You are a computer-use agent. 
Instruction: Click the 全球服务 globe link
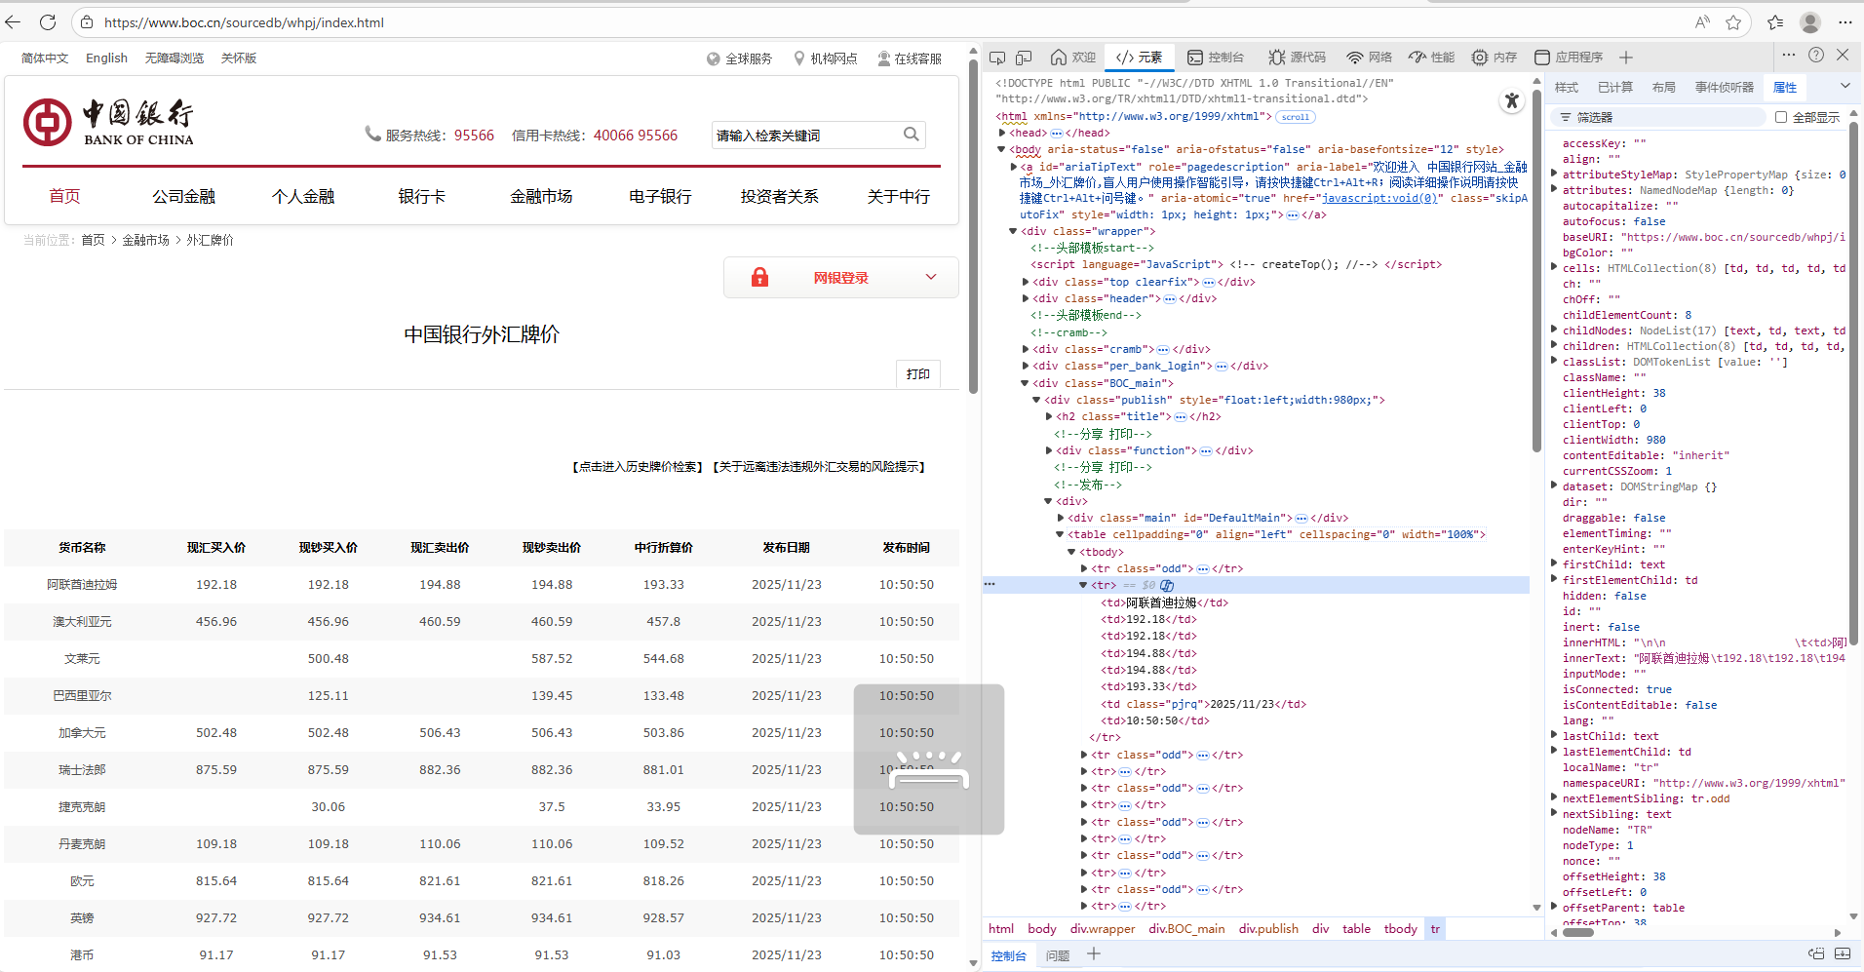(x=739, y=58)
